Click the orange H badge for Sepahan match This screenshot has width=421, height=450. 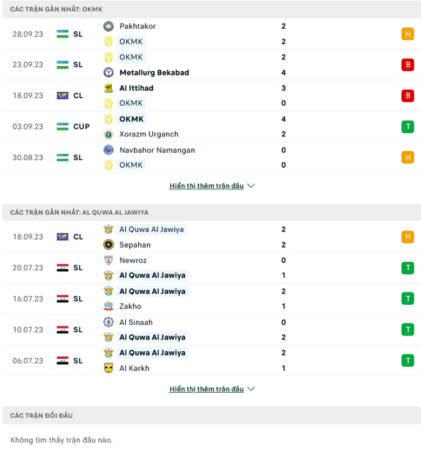(408, 237)
